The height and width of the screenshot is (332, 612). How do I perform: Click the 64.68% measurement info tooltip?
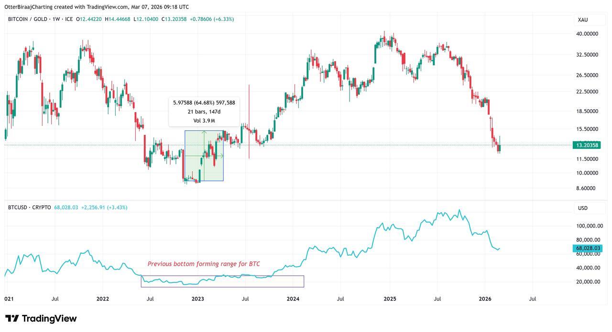204,112
